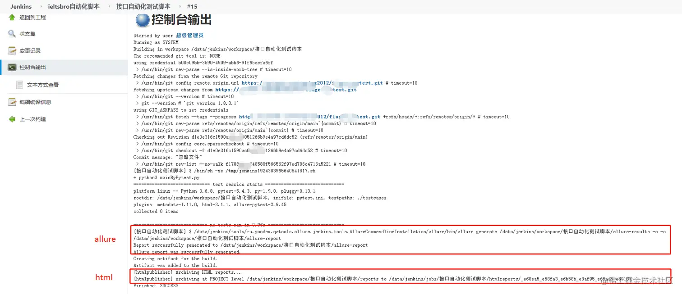
Task: Click the 'using credential b08c095b' line
Action: pos(203,63)
